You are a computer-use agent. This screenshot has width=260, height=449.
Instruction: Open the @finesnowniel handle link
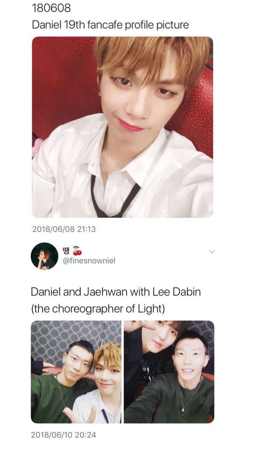[89, 261]
